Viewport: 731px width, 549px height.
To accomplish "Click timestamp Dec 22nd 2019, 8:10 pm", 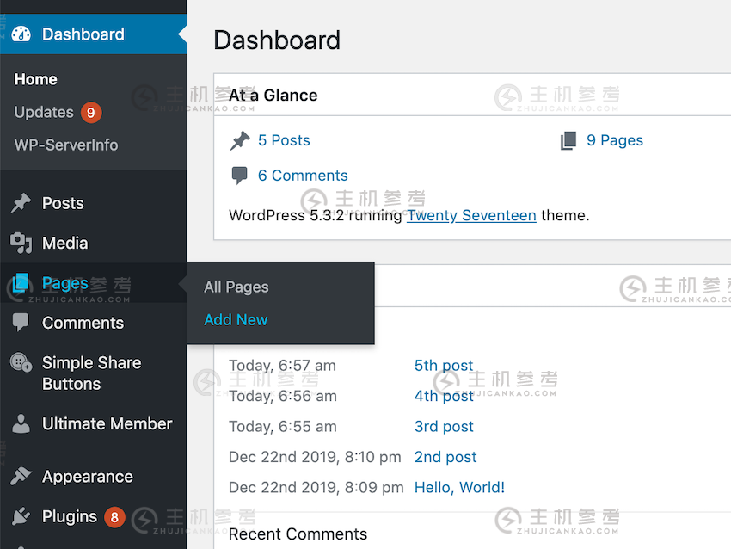I will point(315,457).
